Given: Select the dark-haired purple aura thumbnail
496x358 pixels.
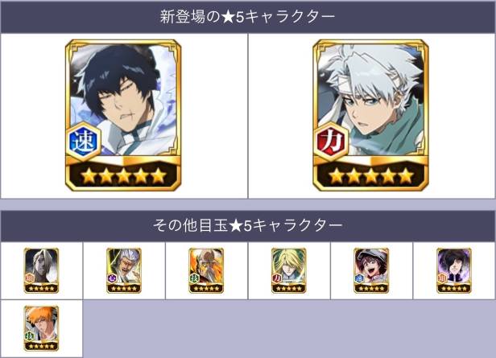Looking at the screenshot, I should point(454,270).
